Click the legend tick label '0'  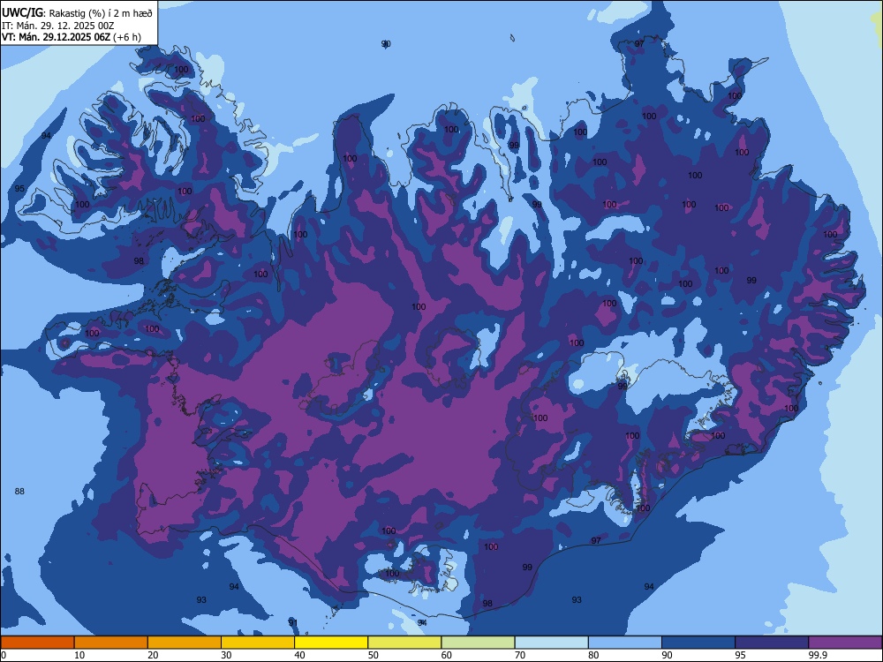pyautogui.click(x=4, y=655)
